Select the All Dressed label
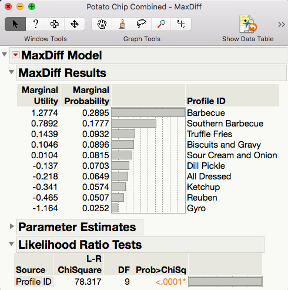Screen dimensions: 288x290 point(209,176)
